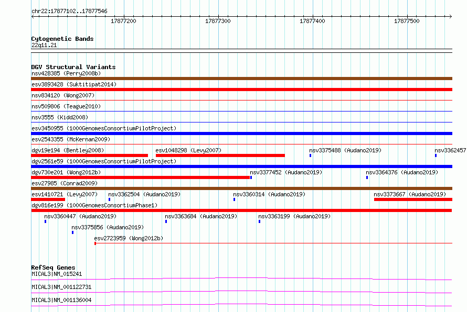Click the blue nsv3362457 marker
The width and height of the screenshot is (467, 312).
(x=436, y=155)
